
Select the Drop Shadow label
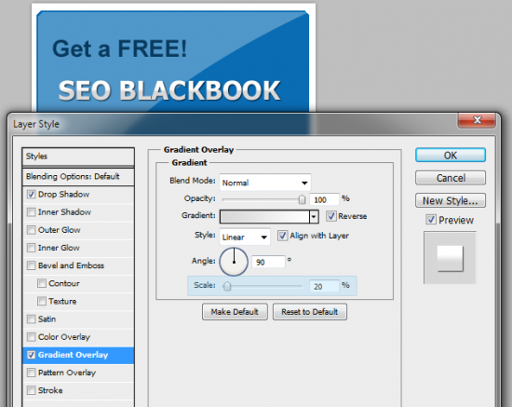[63, 195]
